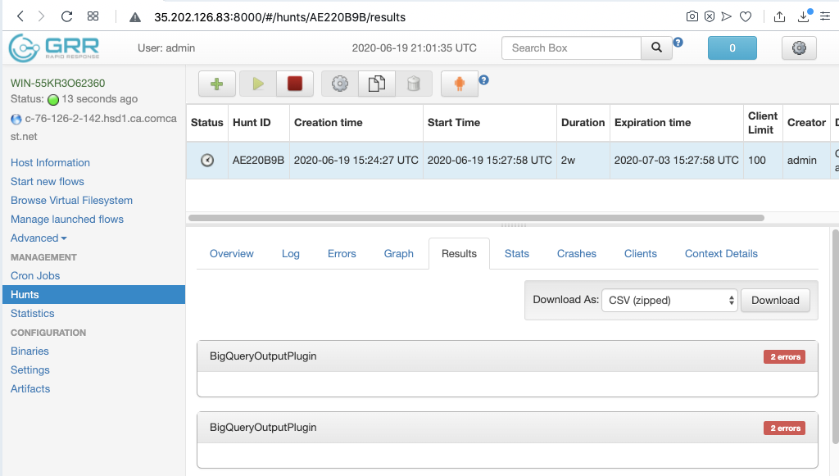This screenshot has height=476, width=839.
Task: Select the Results tab
Action: (459, 253)
